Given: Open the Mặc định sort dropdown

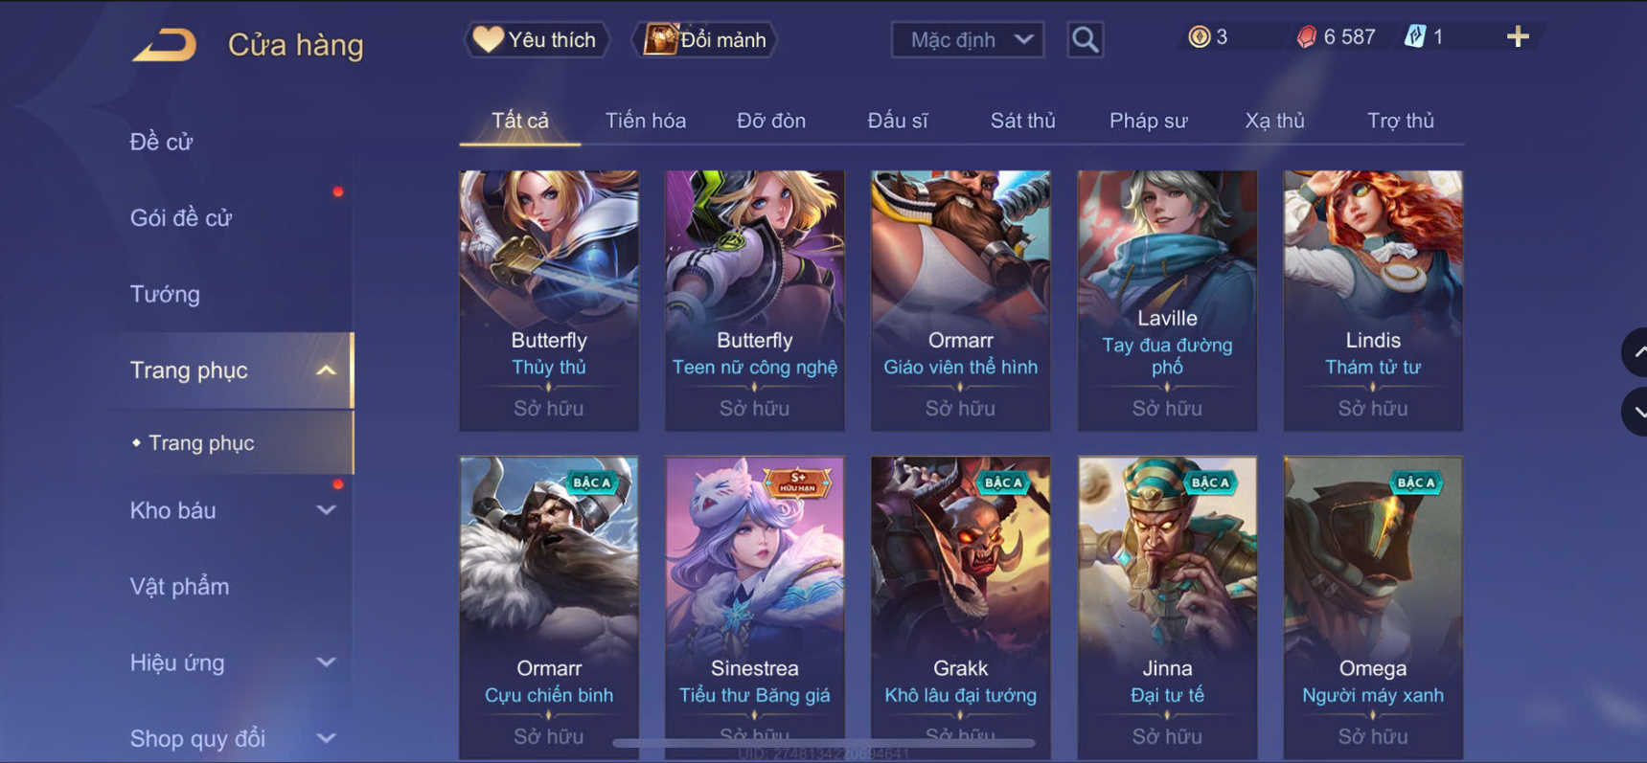Looking at the screenshot, I should [968, 39].
